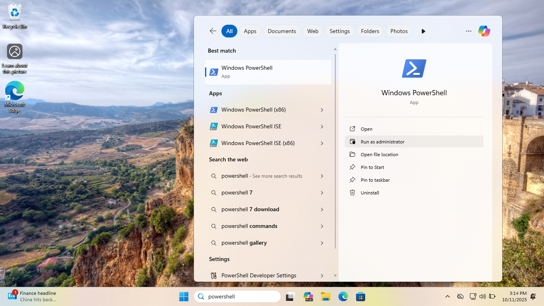The width and height of the screenshot is (544, 306).
Task: Open Microsoft Store from the taskbar
Action: (361, 296)
